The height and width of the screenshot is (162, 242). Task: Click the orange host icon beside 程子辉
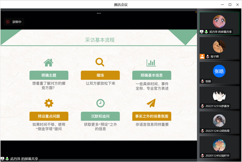[x=202, y=56]
